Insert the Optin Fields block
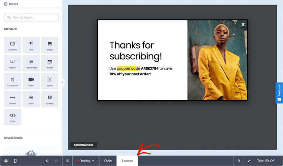Screen dimensions: 283x166 point(31,63)
